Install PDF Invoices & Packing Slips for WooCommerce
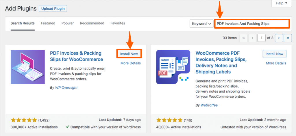This screenshot has height=136, width=296. [x=129, y=54]
